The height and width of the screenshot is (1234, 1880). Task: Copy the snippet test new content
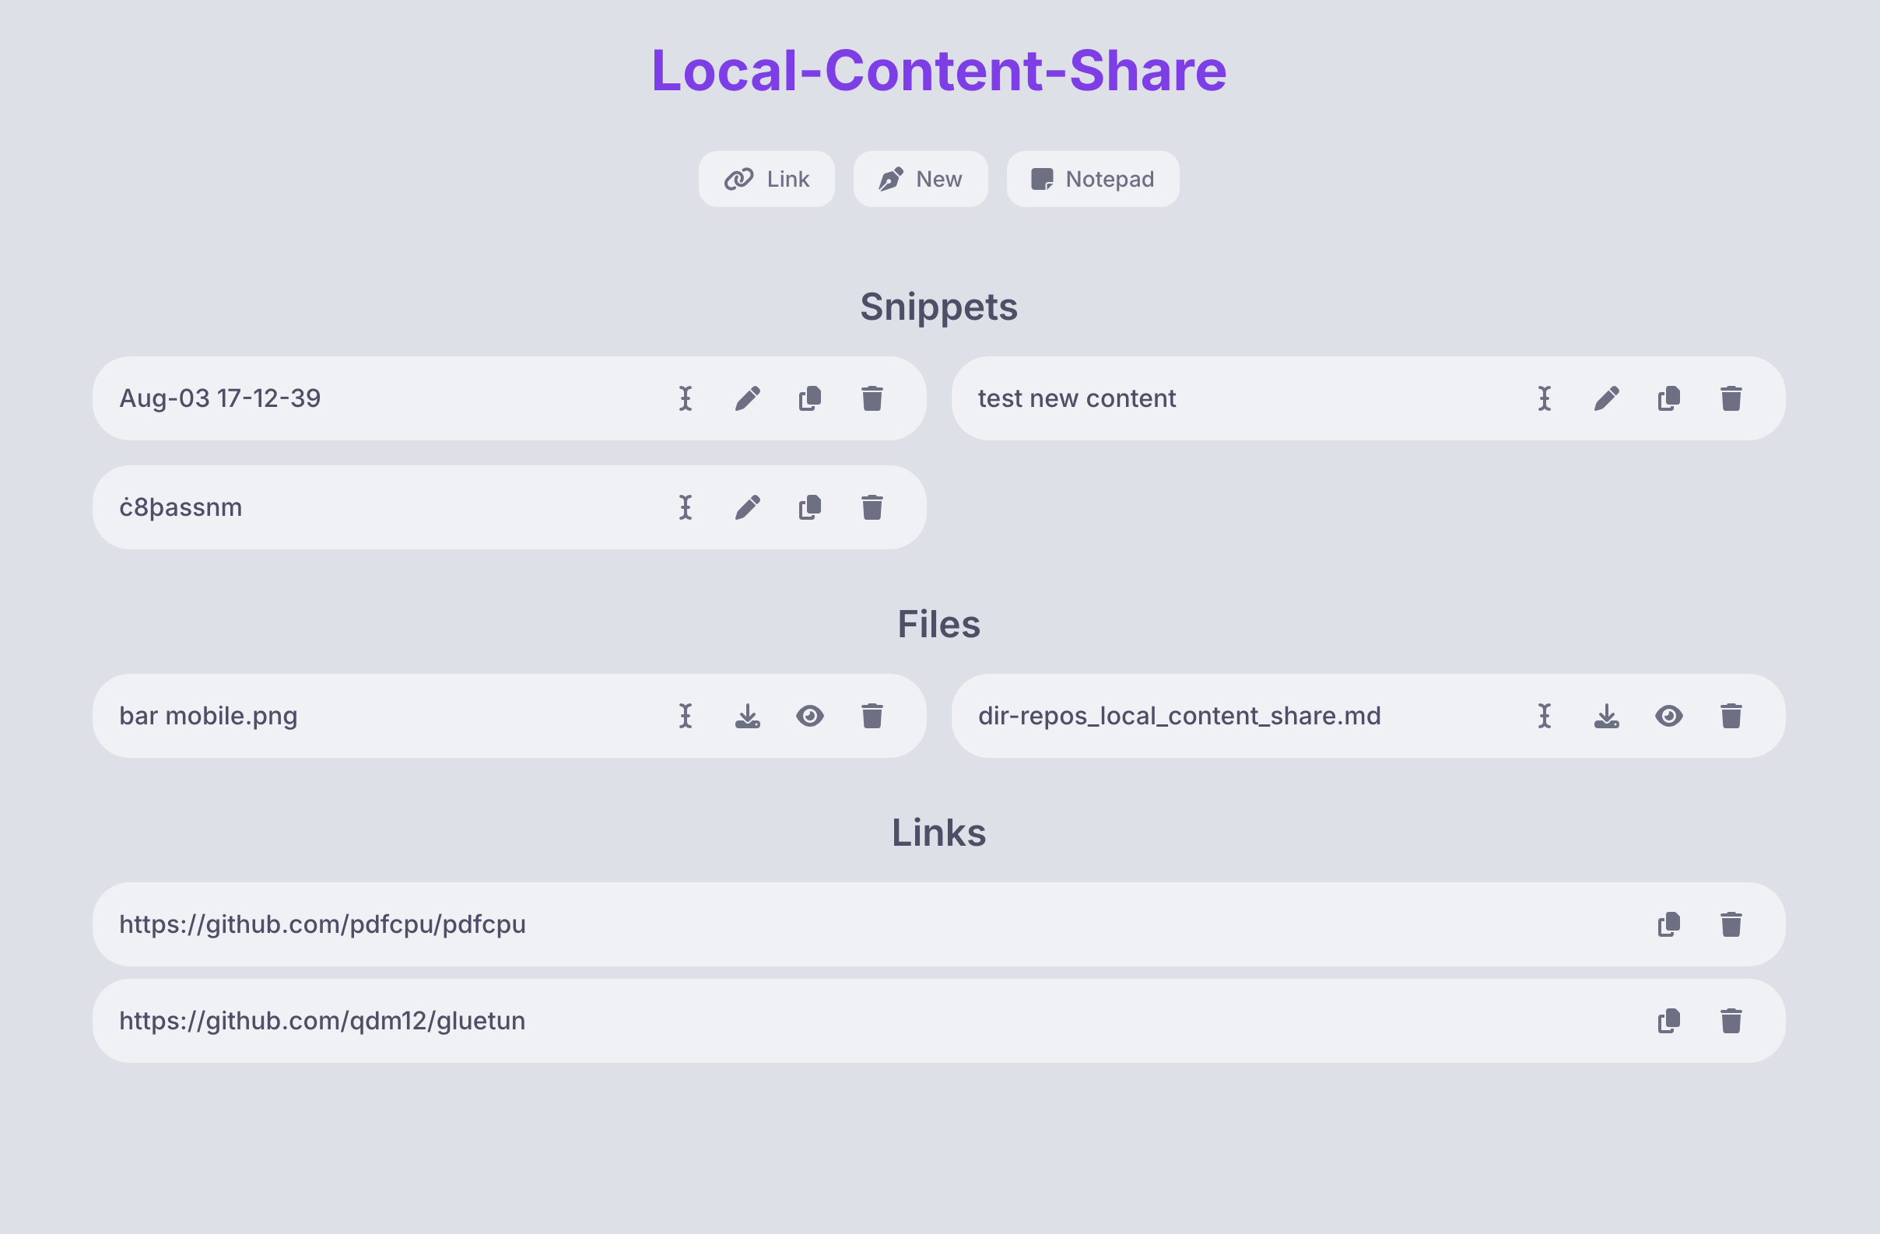[1668, 398]
